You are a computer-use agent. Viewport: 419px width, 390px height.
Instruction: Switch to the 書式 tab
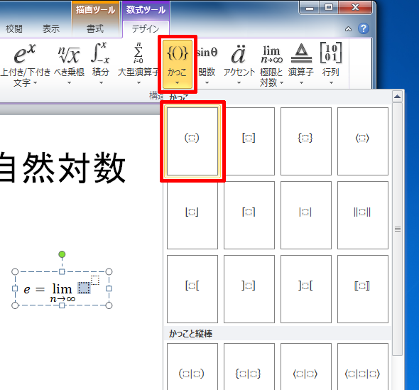[x=95, y=28]
